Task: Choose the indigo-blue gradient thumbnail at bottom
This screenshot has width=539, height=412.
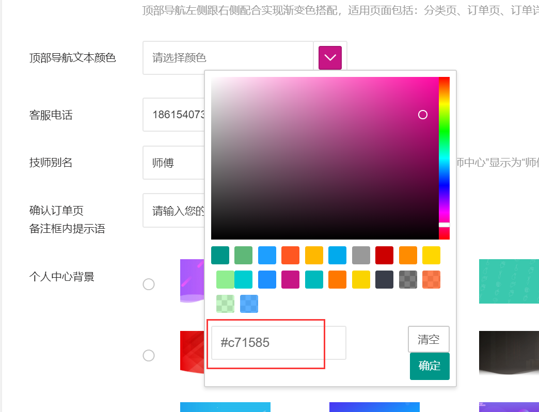Action: click(x=374, y=407)
